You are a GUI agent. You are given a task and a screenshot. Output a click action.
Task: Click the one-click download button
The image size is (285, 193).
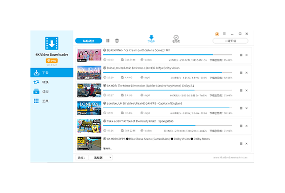point(230,41)
